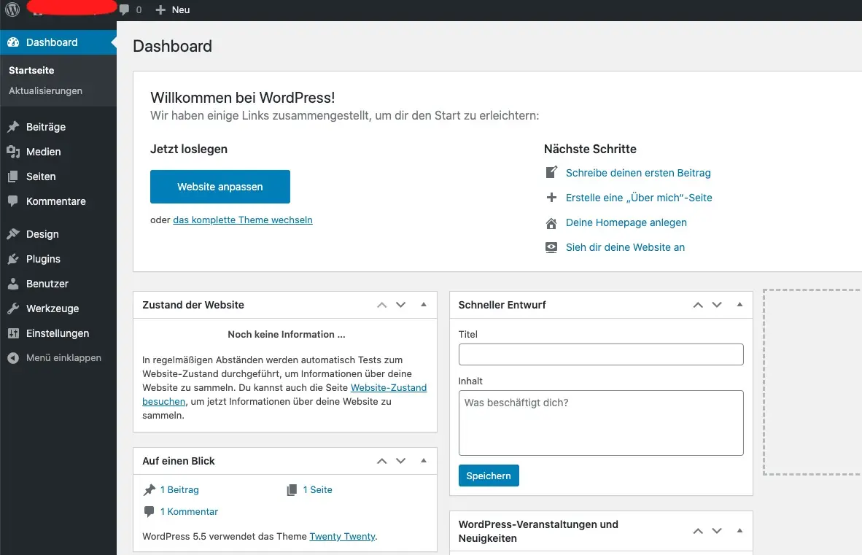This screenshot has height=555, width=862.
Task: Click the Benutzer user icon in sidebar
Action: pos(13,284)
